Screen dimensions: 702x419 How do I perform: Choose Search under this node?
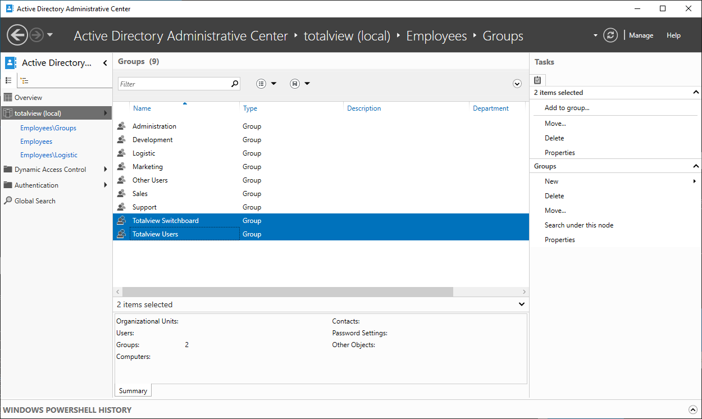point(579,225)
